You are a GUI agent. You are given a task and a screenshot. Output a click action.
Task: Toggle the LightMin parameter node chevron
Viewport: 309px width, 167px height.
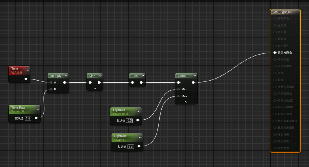(x=139, y=112)
